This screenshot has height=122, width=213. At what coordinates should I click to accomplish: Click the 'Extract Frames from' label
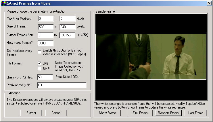coord(20,35)
